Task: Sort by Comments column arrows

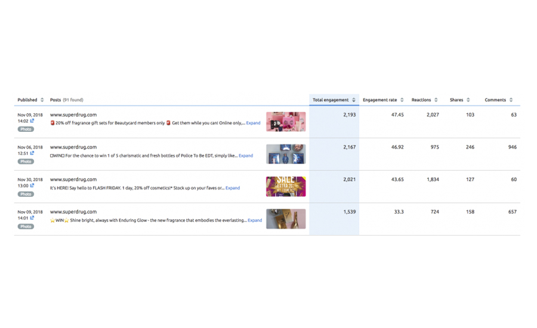Action: [511, 100]
